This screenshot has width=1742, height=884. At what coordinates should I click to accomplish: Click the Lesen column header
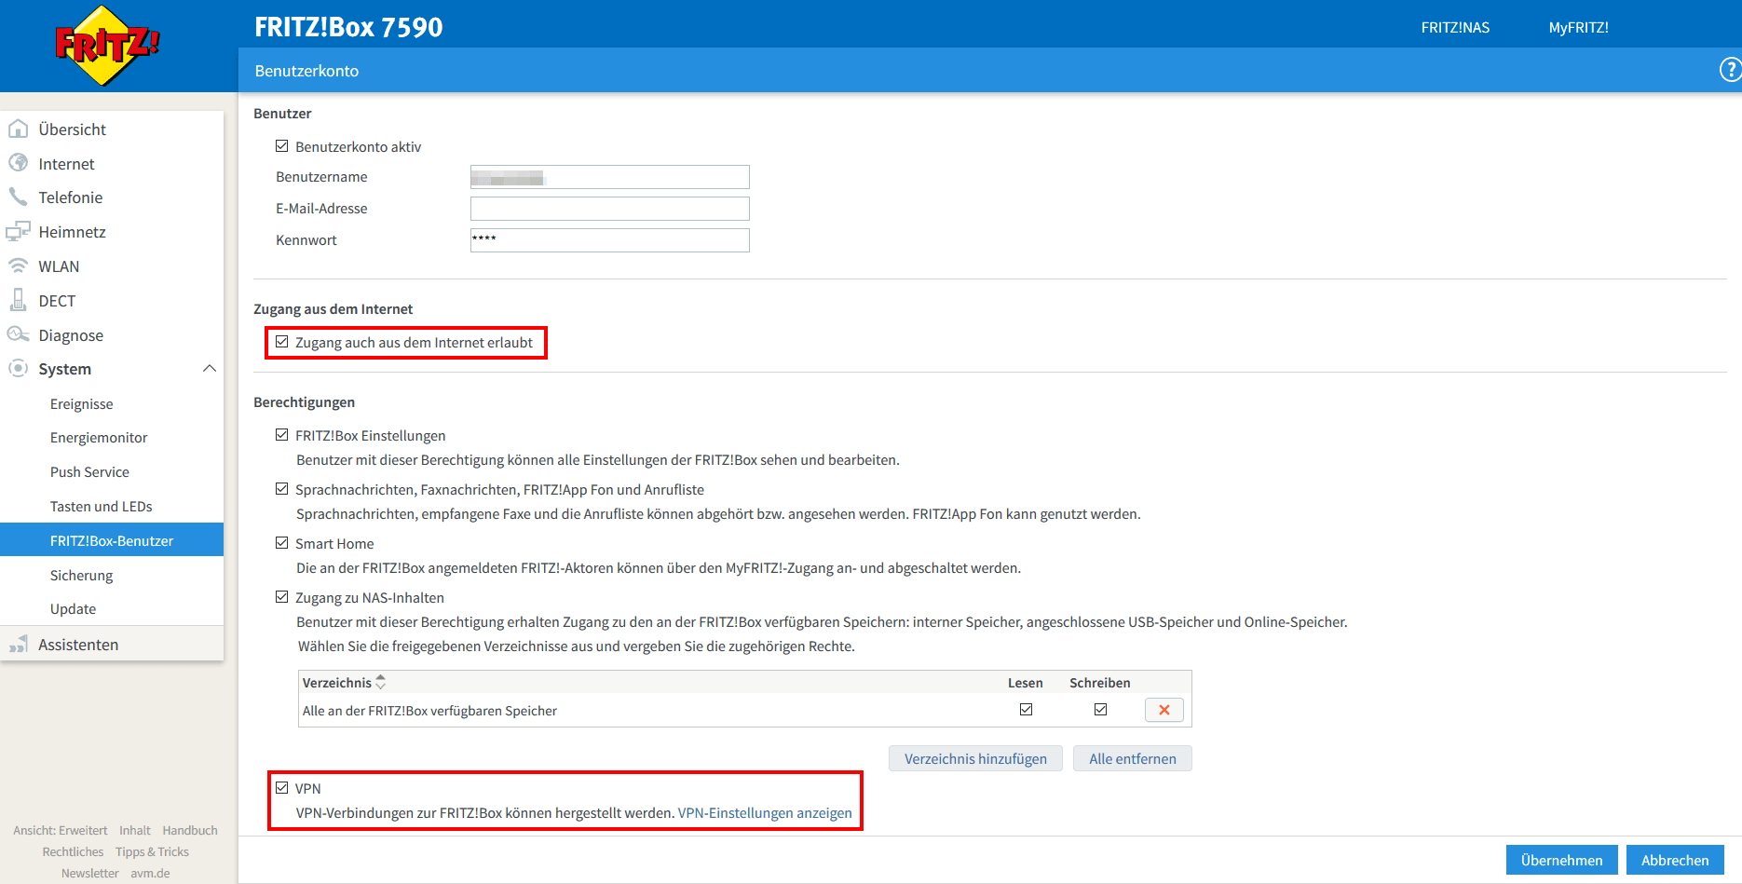1026,683
